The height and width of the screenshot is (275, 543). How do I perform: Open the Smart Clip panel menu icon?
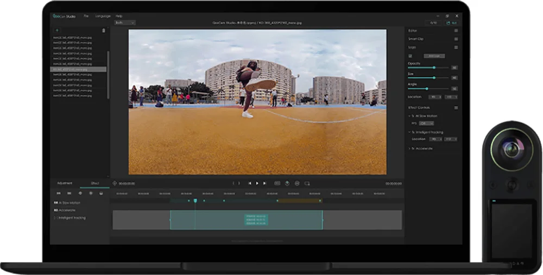coord(456,39)
